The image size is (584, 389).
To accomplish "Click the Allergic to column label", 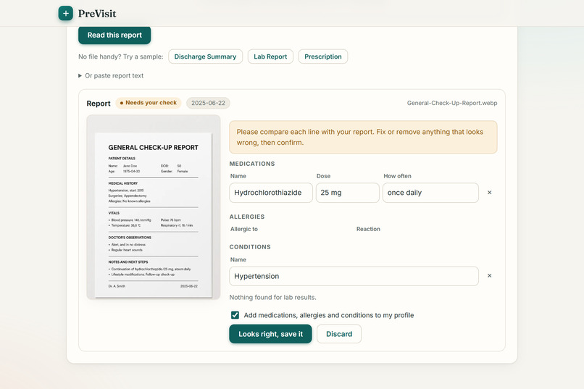I will point(244,229).
